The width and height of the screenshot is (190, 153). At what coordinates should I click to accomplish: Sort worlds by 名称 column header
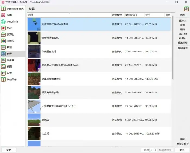[x=30, y=15]
